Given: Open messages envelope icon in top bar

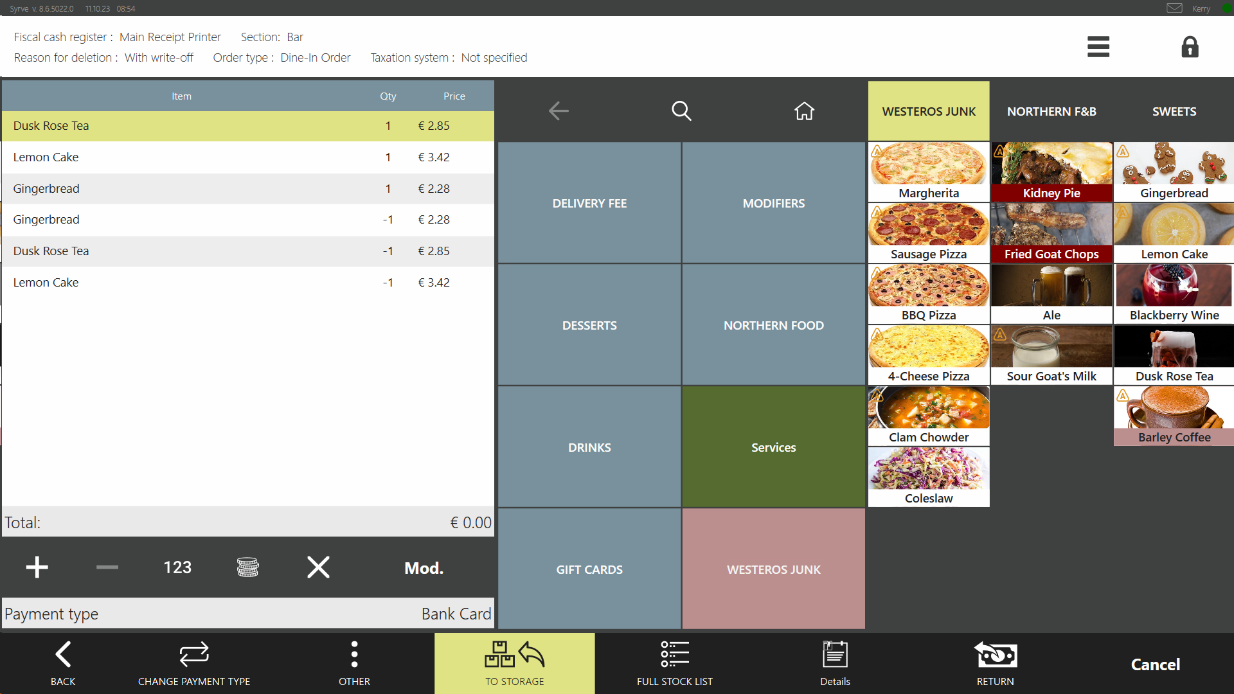Looking at the screenshot, I should [x=1174, y=8].
